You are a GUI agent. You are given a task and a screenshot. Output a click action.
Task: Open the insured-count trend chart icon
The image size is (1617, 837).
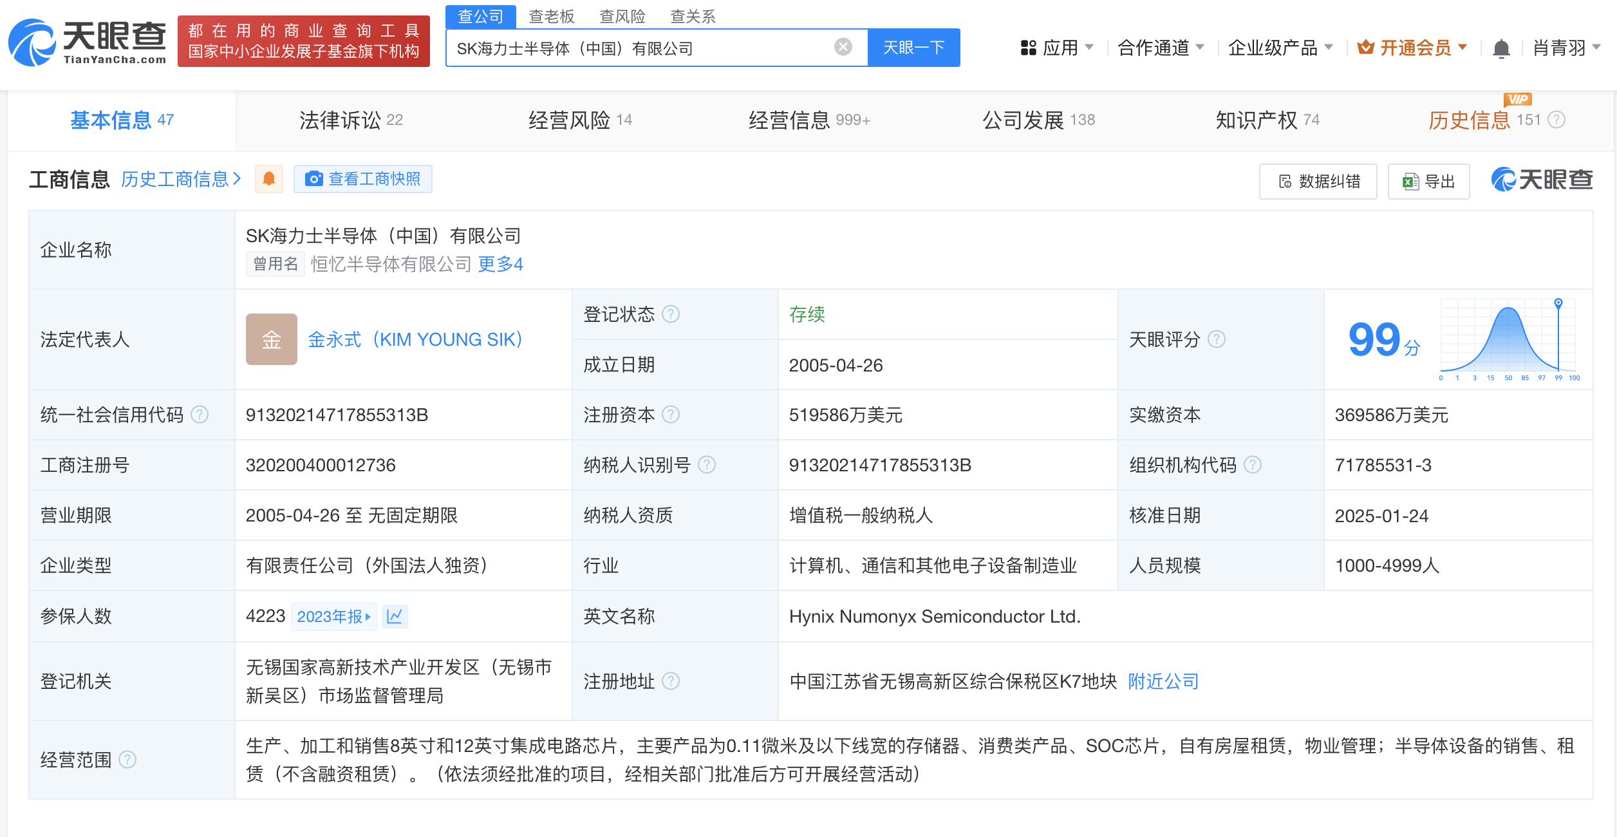(395, 616)
